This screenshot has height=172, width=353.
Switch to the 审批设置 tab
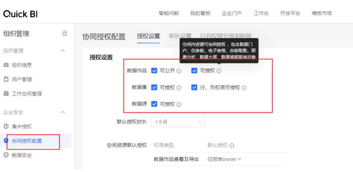(x=180, y=36)
